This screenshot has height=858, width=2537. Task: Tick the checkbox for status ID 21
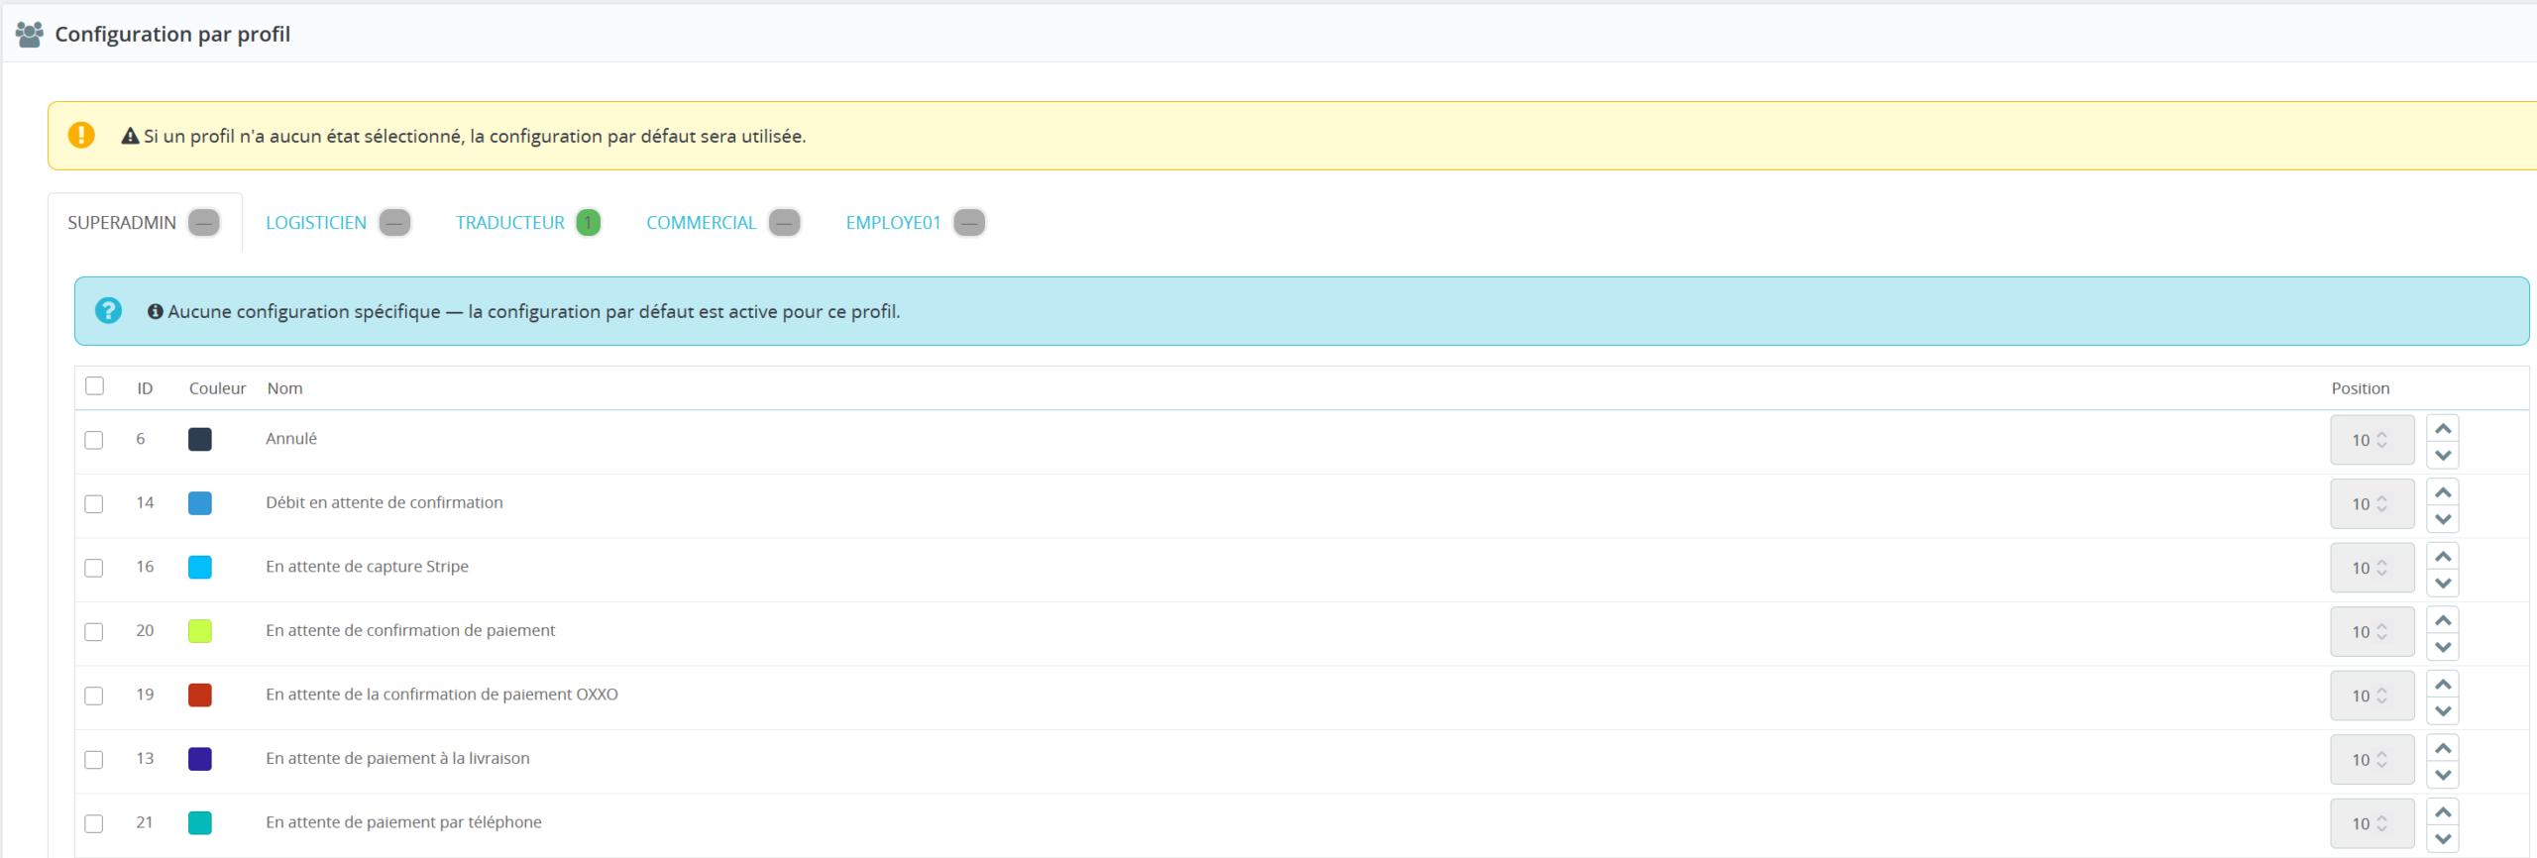click(94, 823)
